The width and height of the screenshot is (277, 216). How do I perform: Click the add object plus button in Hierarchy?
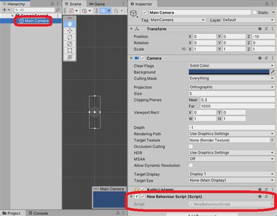coord(4,10)
